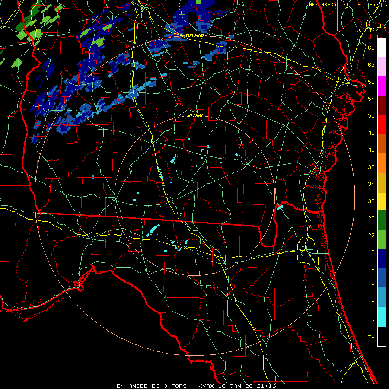Click the legend value '54'
Screen dimensions: 389x389
pyautogui.click(x=371, y=99)
